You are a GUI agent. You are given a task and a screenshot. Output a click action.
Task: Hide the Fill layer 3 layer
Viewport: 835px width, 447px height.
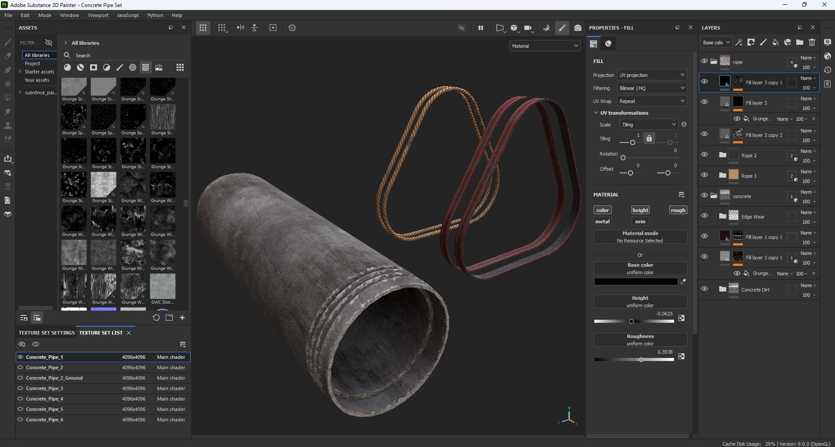[704, 102]
